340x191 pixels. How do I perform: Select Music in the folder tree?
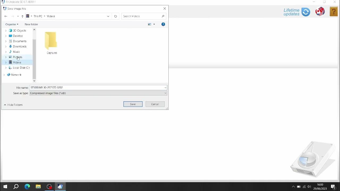click(16, 52)
